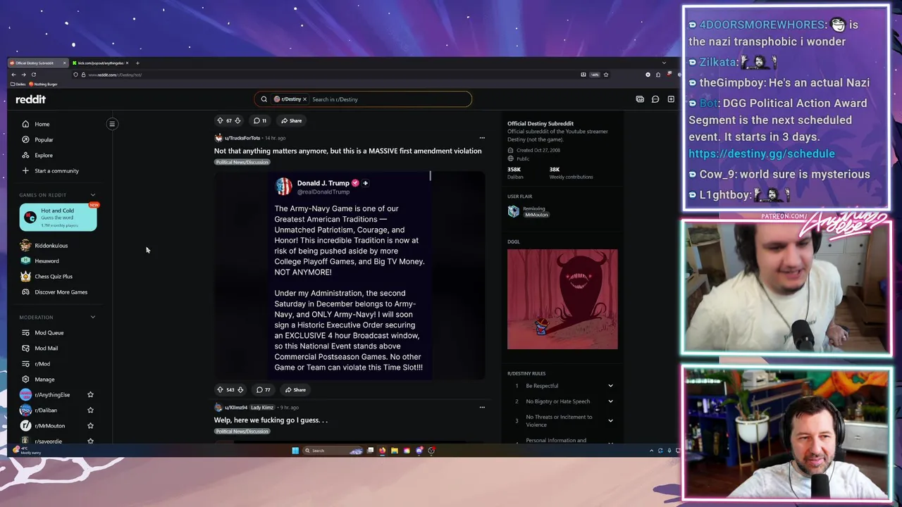Upvote the MASSIVE first amendment post (543)
Screen dimensions: 902x507
coord(220,389)
